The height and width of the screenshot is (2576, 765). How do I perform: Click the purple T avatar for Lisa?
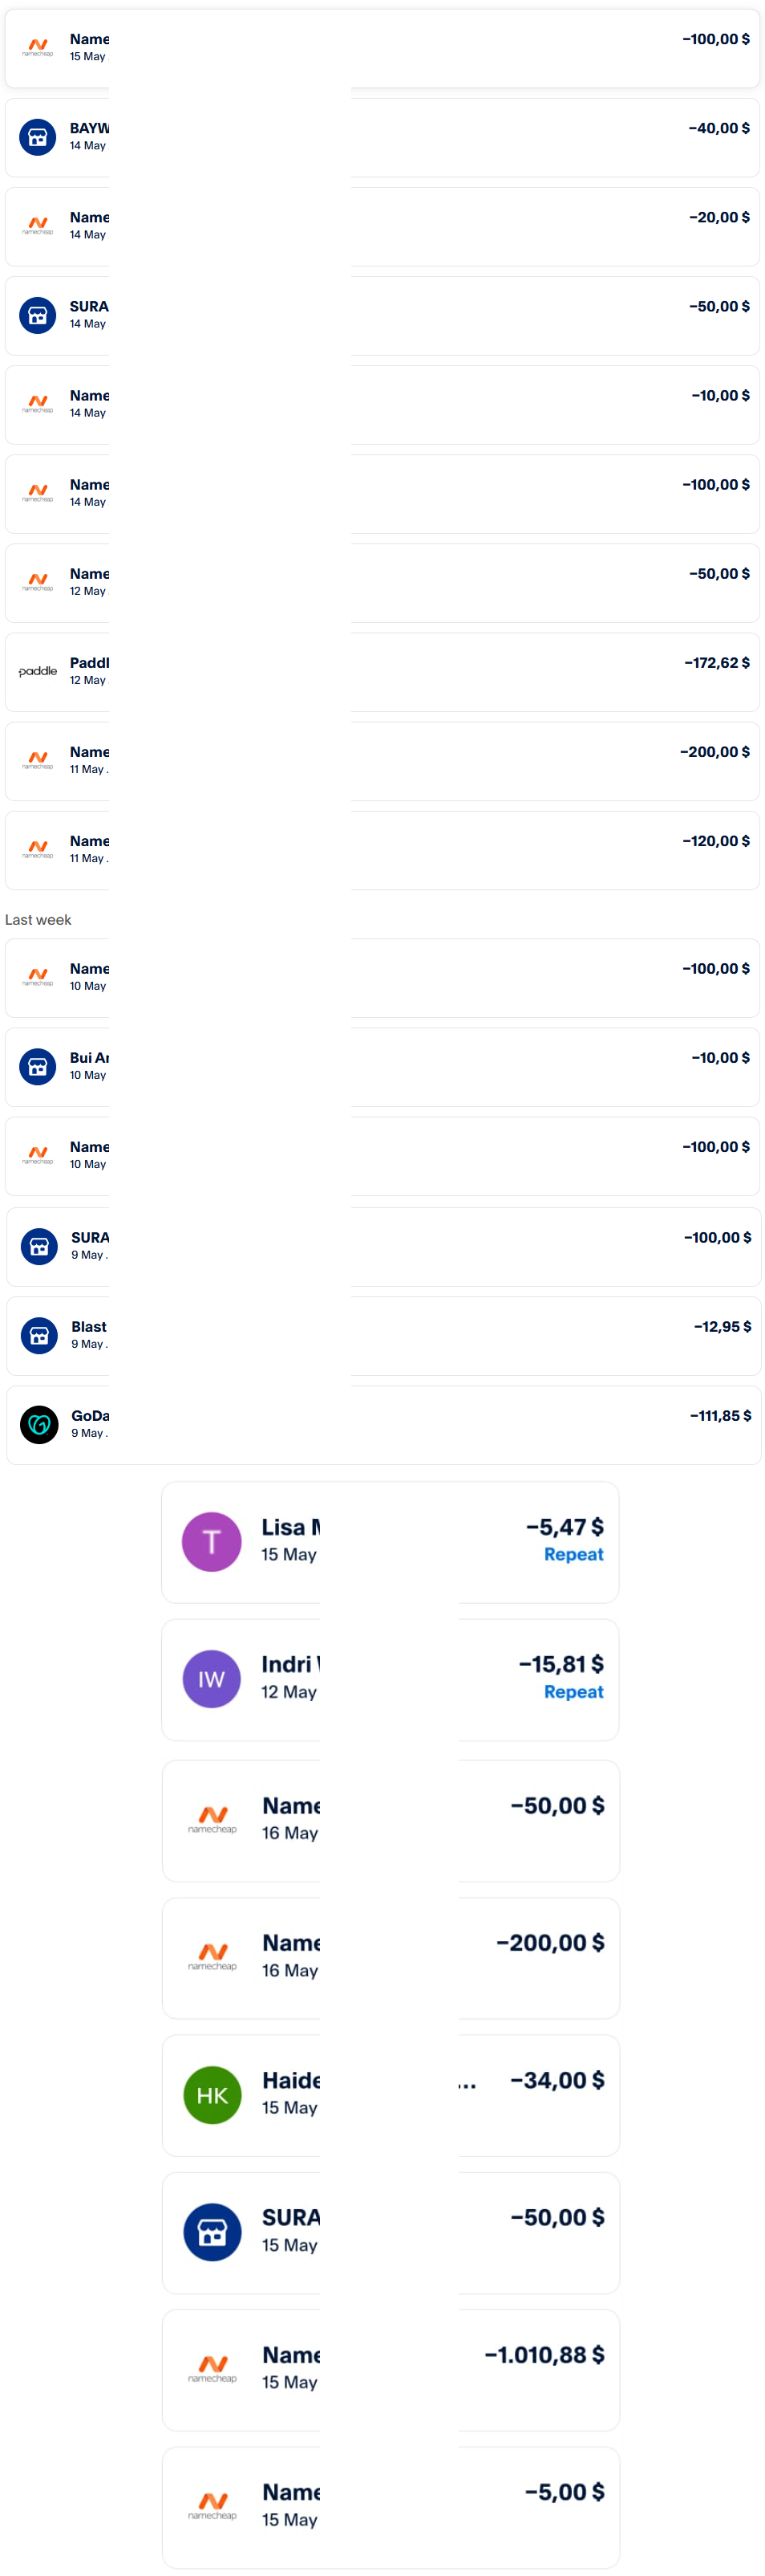point(212,1541)
